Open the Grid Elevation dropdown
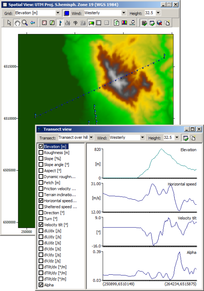 [58, 13]
